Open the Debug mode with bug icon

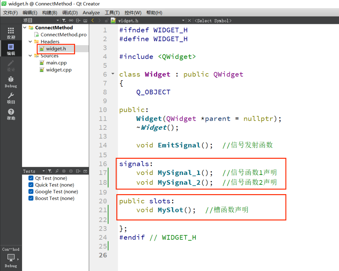tap(11, 82)
